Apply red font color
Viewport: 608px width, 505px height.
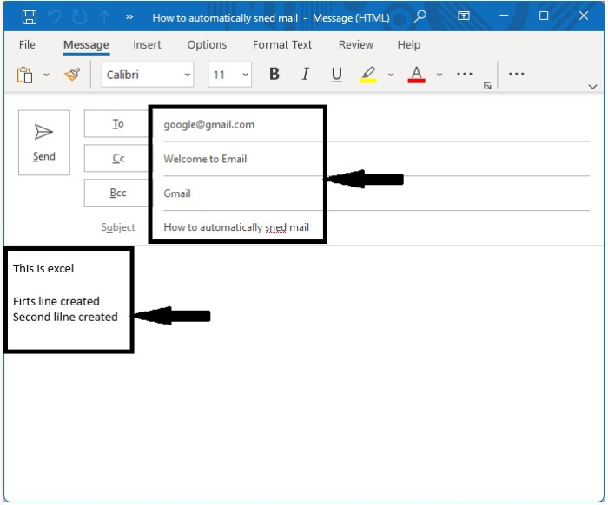(416, 75)
